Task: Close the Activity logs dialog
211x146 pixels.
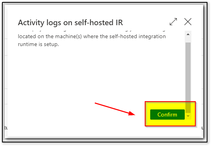Action: click(x=188, y=22)
